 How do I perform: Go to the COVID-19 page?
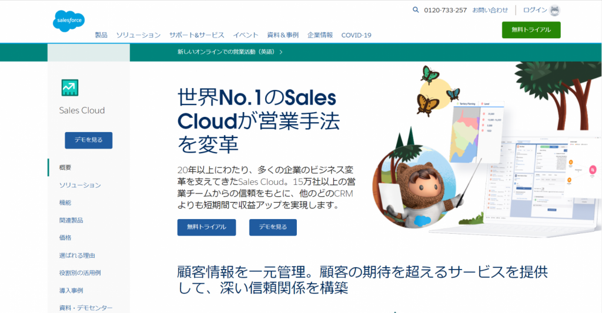[x=356, y=35]
